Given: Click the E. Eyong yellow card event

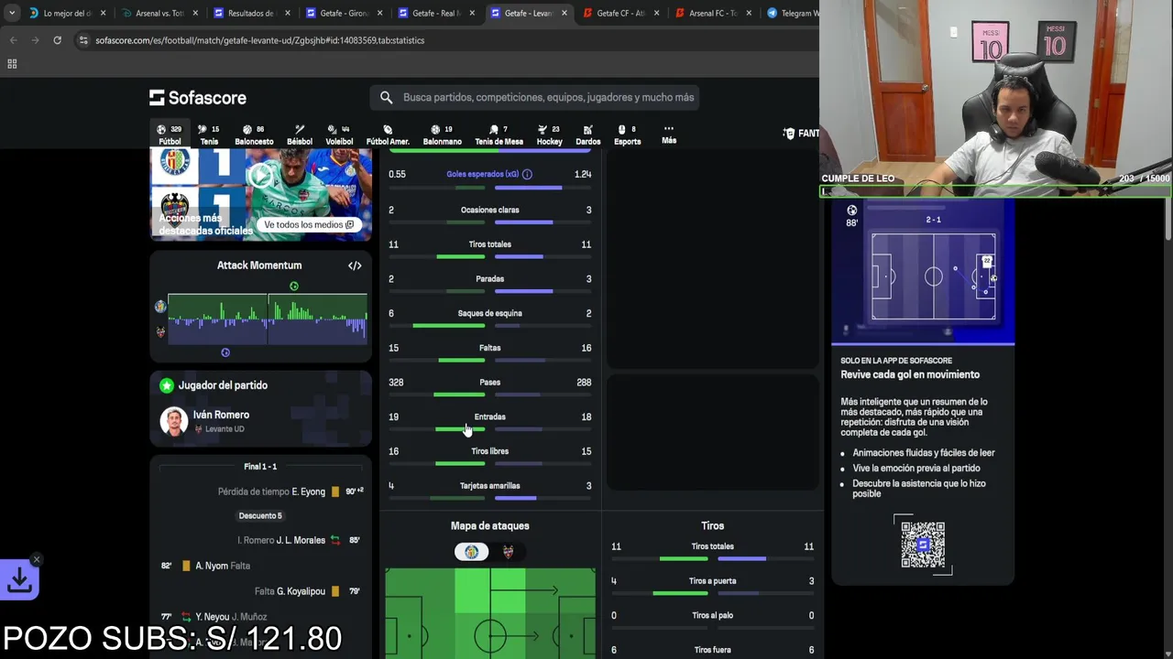Looking at the screenshot, I should point(261,492).
